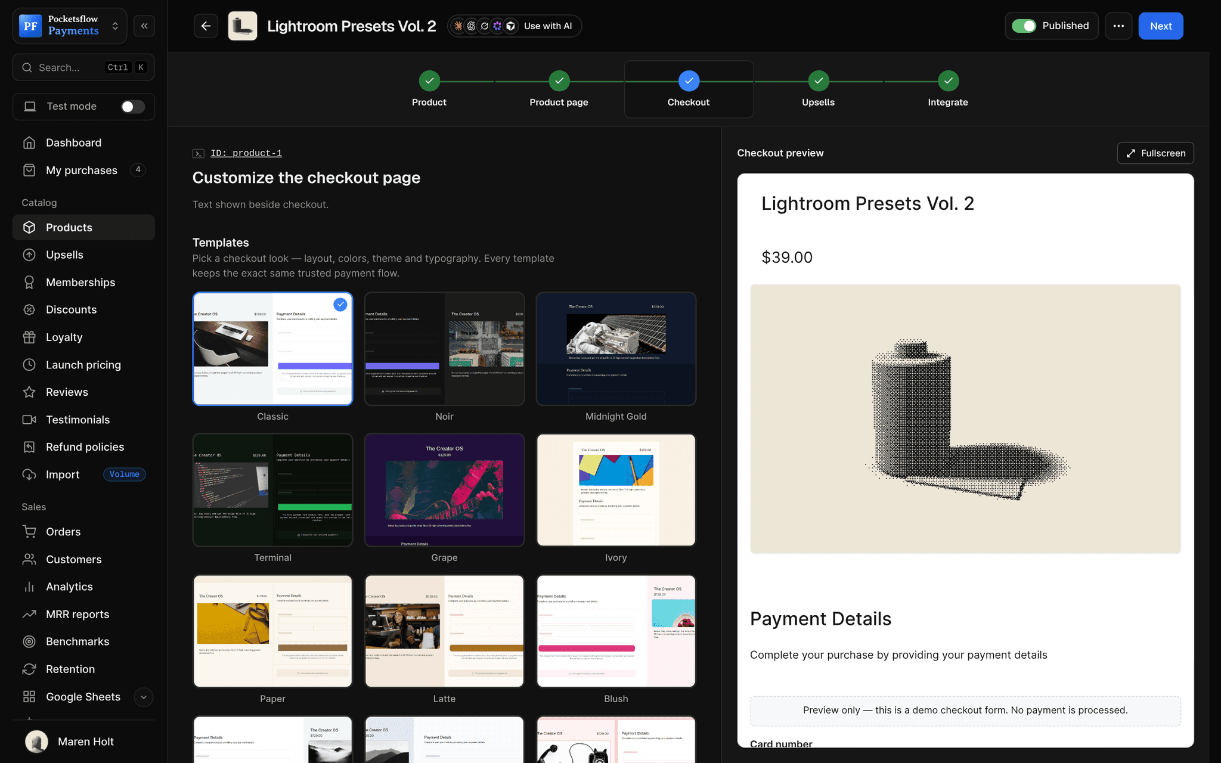Click the Dashboard home icon
Screen dimensions: 1221x763
(x=29, y=142)
